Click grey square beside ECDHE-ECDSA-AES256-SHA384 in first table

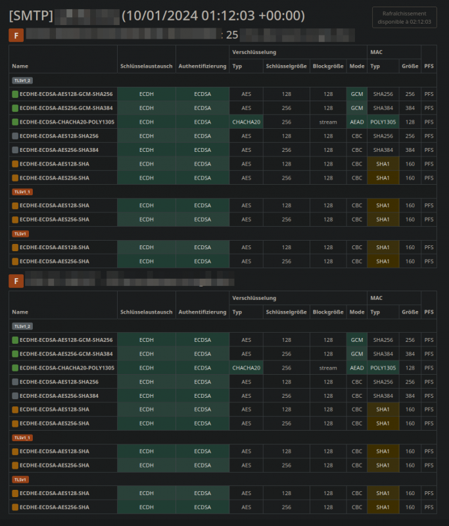coord(15,150)
